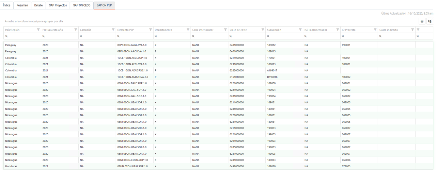Screen dimensions: 436x170
Task: Click project ID cell 062006
Action: 359,160
